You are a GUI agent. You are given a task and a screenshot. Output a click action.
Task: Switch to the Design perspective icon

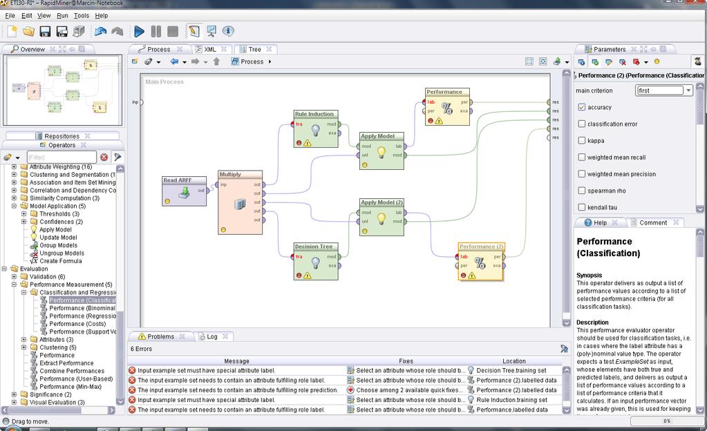(194, 31)
